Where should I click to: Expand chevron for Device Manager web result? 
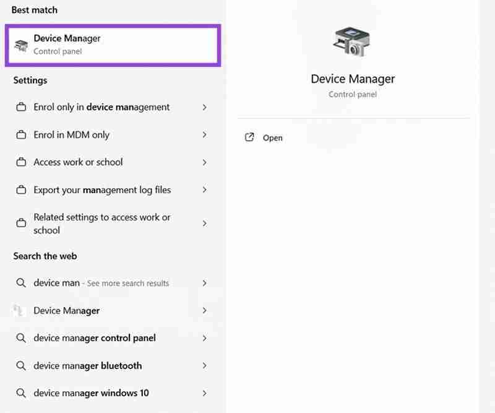pos(205,310)
